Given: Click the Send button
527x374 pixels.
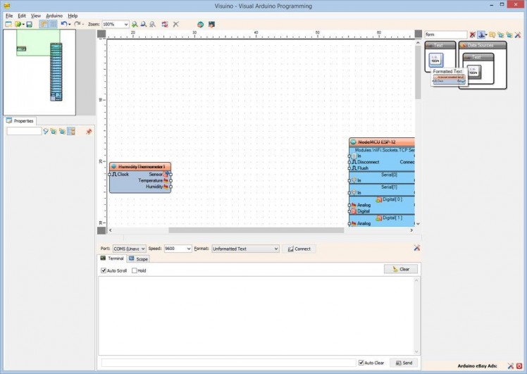Looking at the screenshot, I should 404,363.
